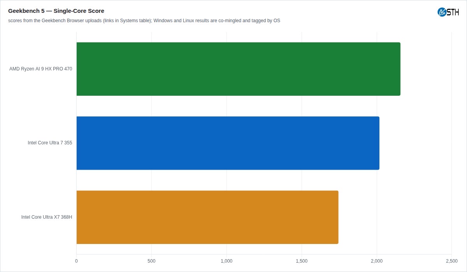The image size is (467, 272).
Task: Click the 500 axis tick label
Action: (151, 261)
